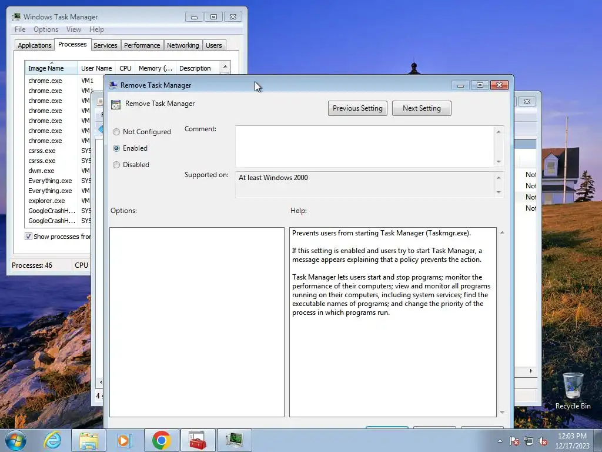Click the red toolbox taskbar icon
Viewport: 602px width, 452px height.
pos(198,440)
